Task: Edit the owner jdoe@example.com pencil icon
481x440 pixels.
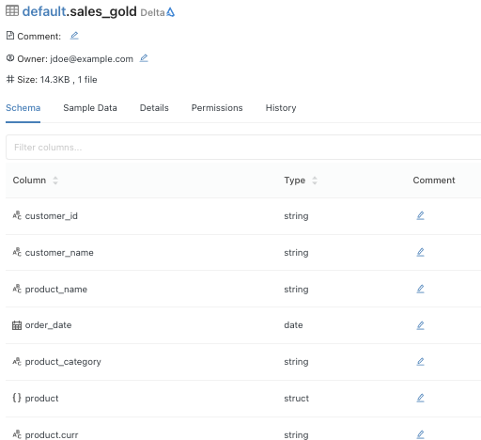Action: click(144, 58)
